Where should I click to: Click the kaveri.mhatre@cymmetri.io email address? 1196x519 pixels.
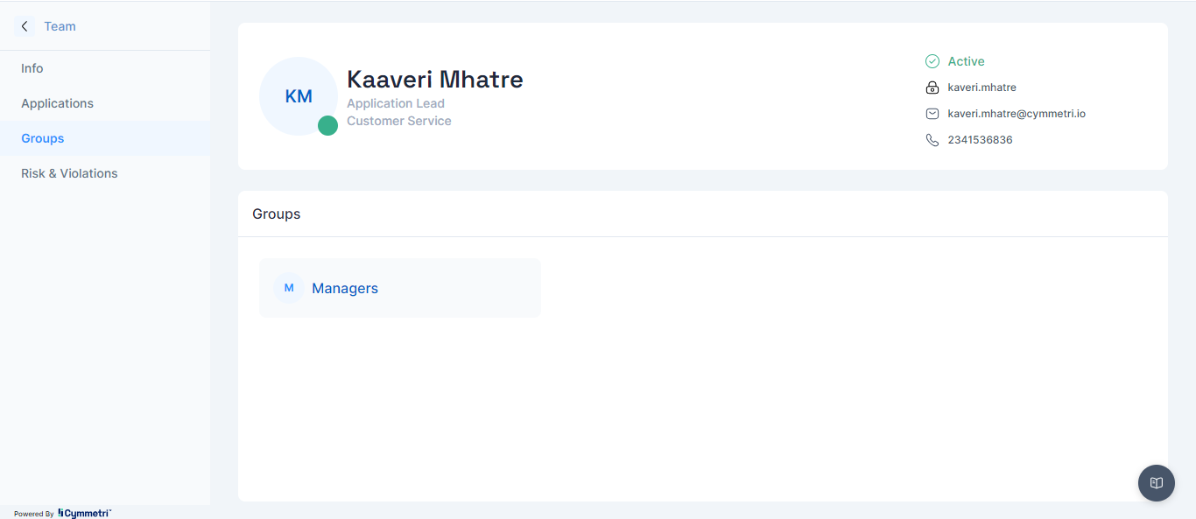(x=1017, y=114)
